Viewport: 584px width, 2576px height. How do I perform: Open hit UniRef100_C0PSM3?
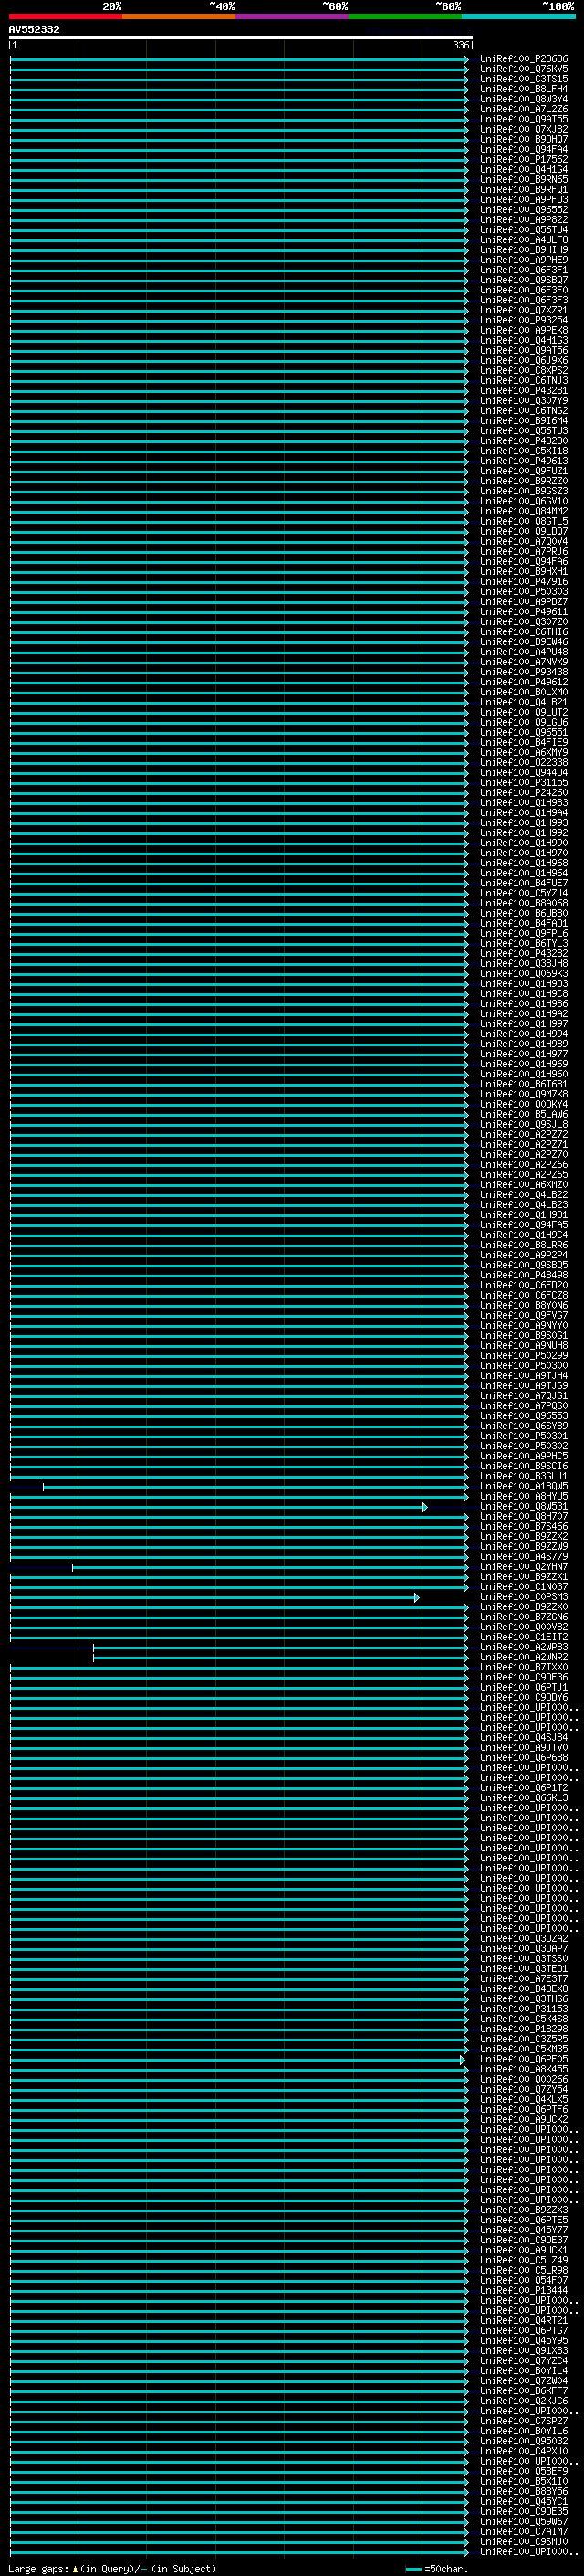tap(524, 1596)
